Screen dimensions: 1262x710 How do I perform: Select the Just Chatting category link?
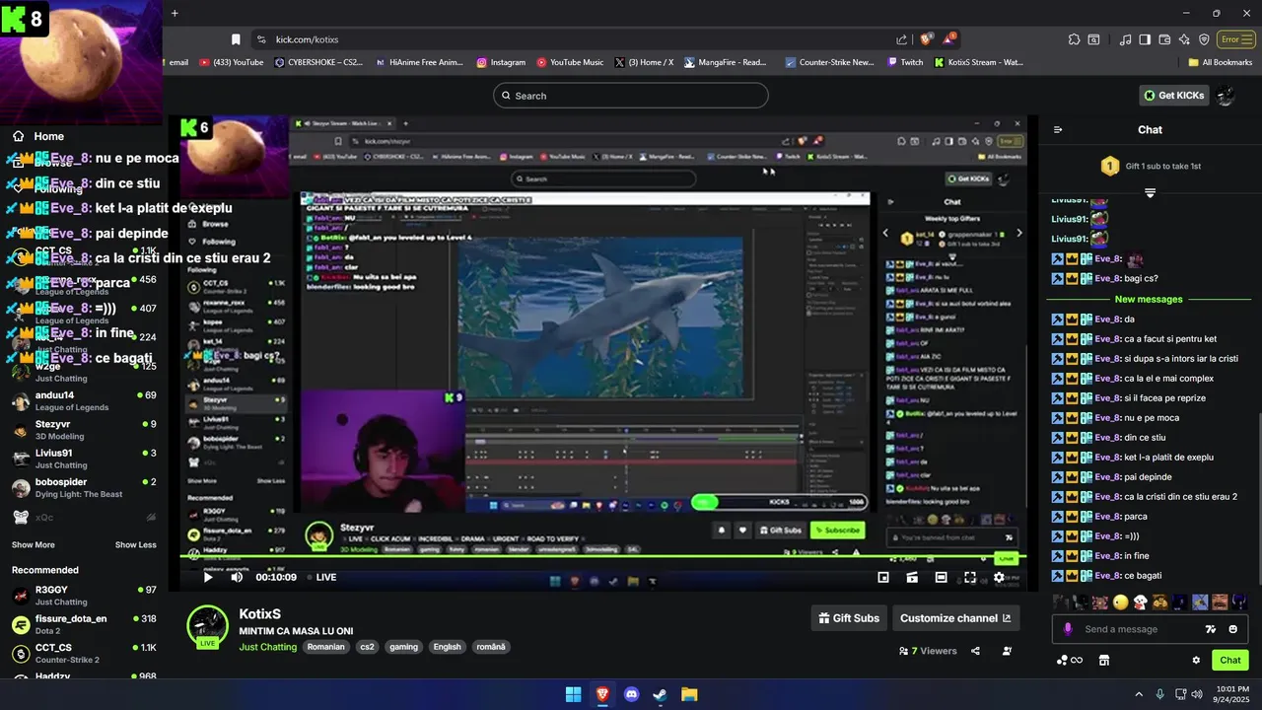267,647
